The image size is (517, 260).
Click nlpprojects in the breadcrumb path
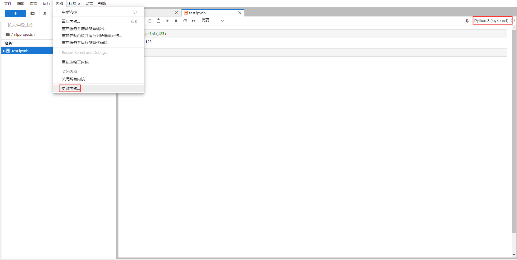(x=23, y=34)
